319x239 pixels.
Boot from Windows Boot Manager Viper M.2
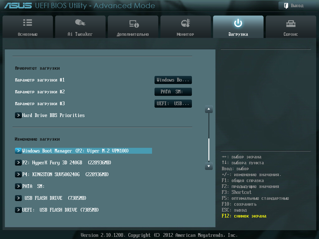click(x=83, y=151)
